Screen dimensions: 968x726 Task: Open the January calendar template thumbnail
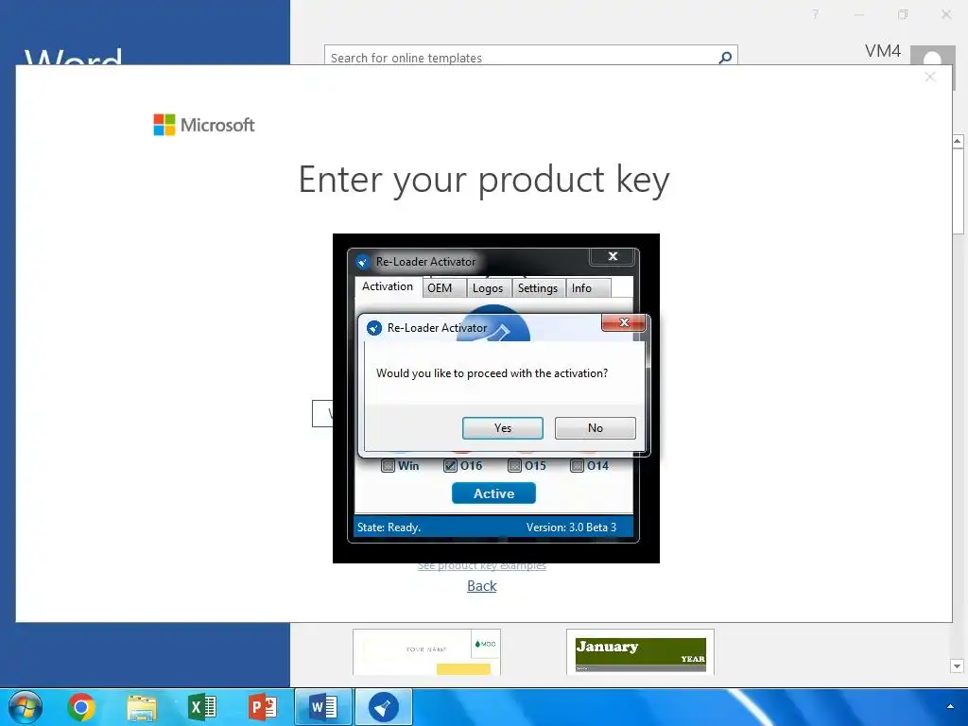(640, 652)
